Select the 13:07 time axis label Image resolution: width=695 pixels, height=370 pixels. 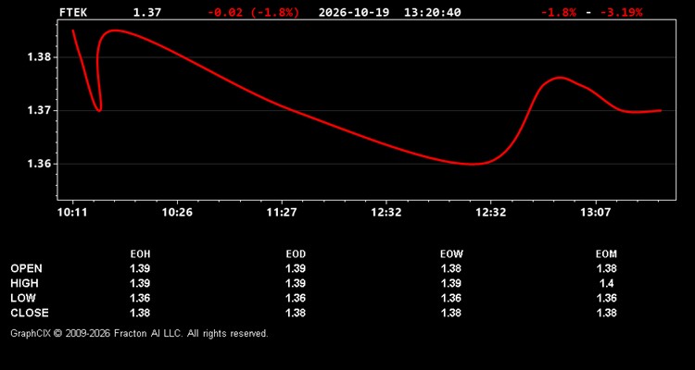coord(595,212)
